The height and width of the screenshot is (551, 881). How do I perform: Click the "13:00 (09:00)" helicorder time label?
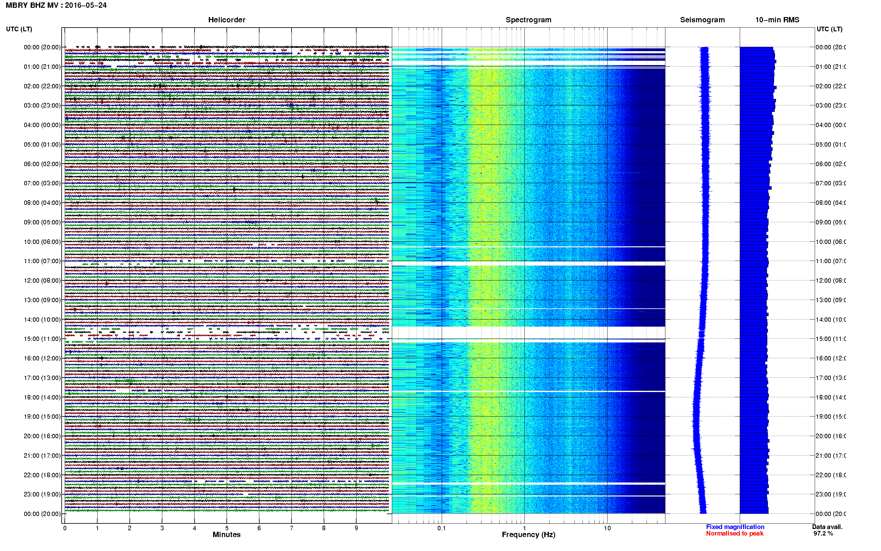[42, 300]
